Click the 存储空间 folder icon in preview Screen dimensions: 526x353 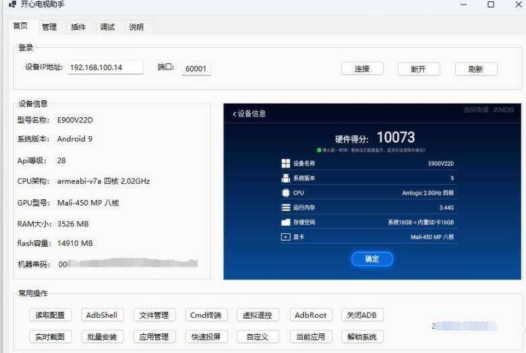point(286,222)
